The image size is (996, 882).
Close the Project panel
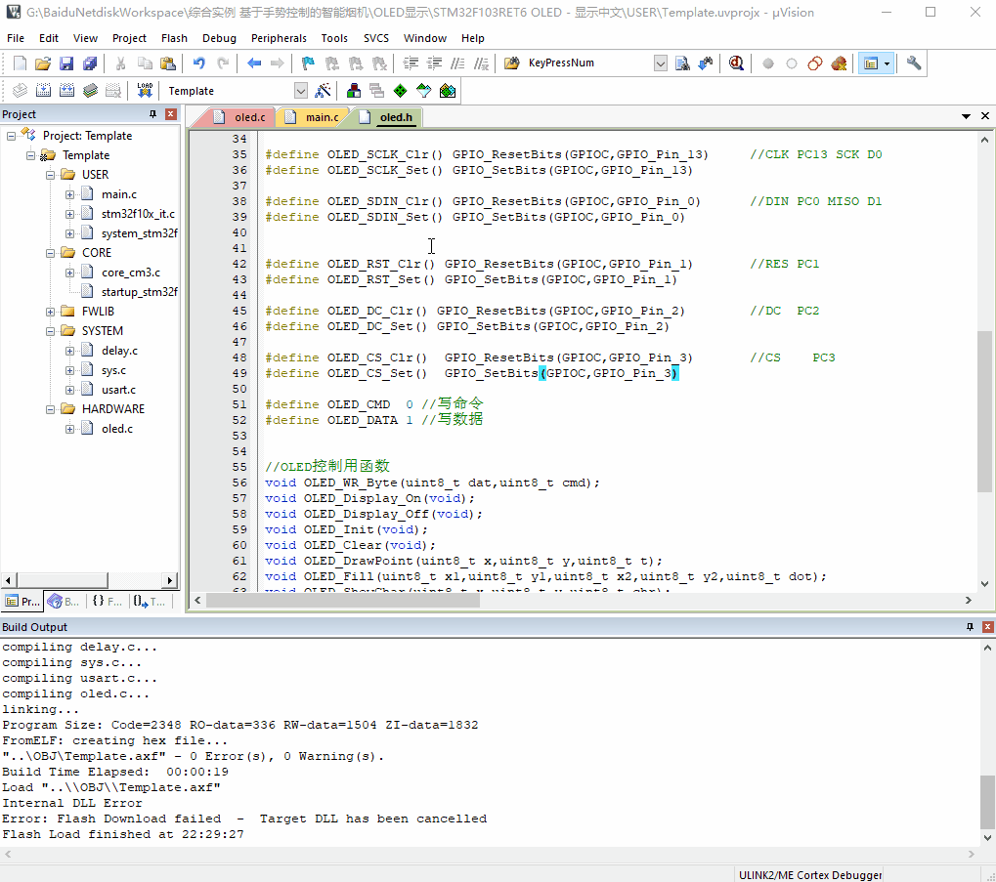point(171,114)
